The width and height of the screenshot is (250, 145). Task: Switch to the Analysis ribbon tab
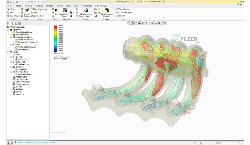[x=28, y=6]
